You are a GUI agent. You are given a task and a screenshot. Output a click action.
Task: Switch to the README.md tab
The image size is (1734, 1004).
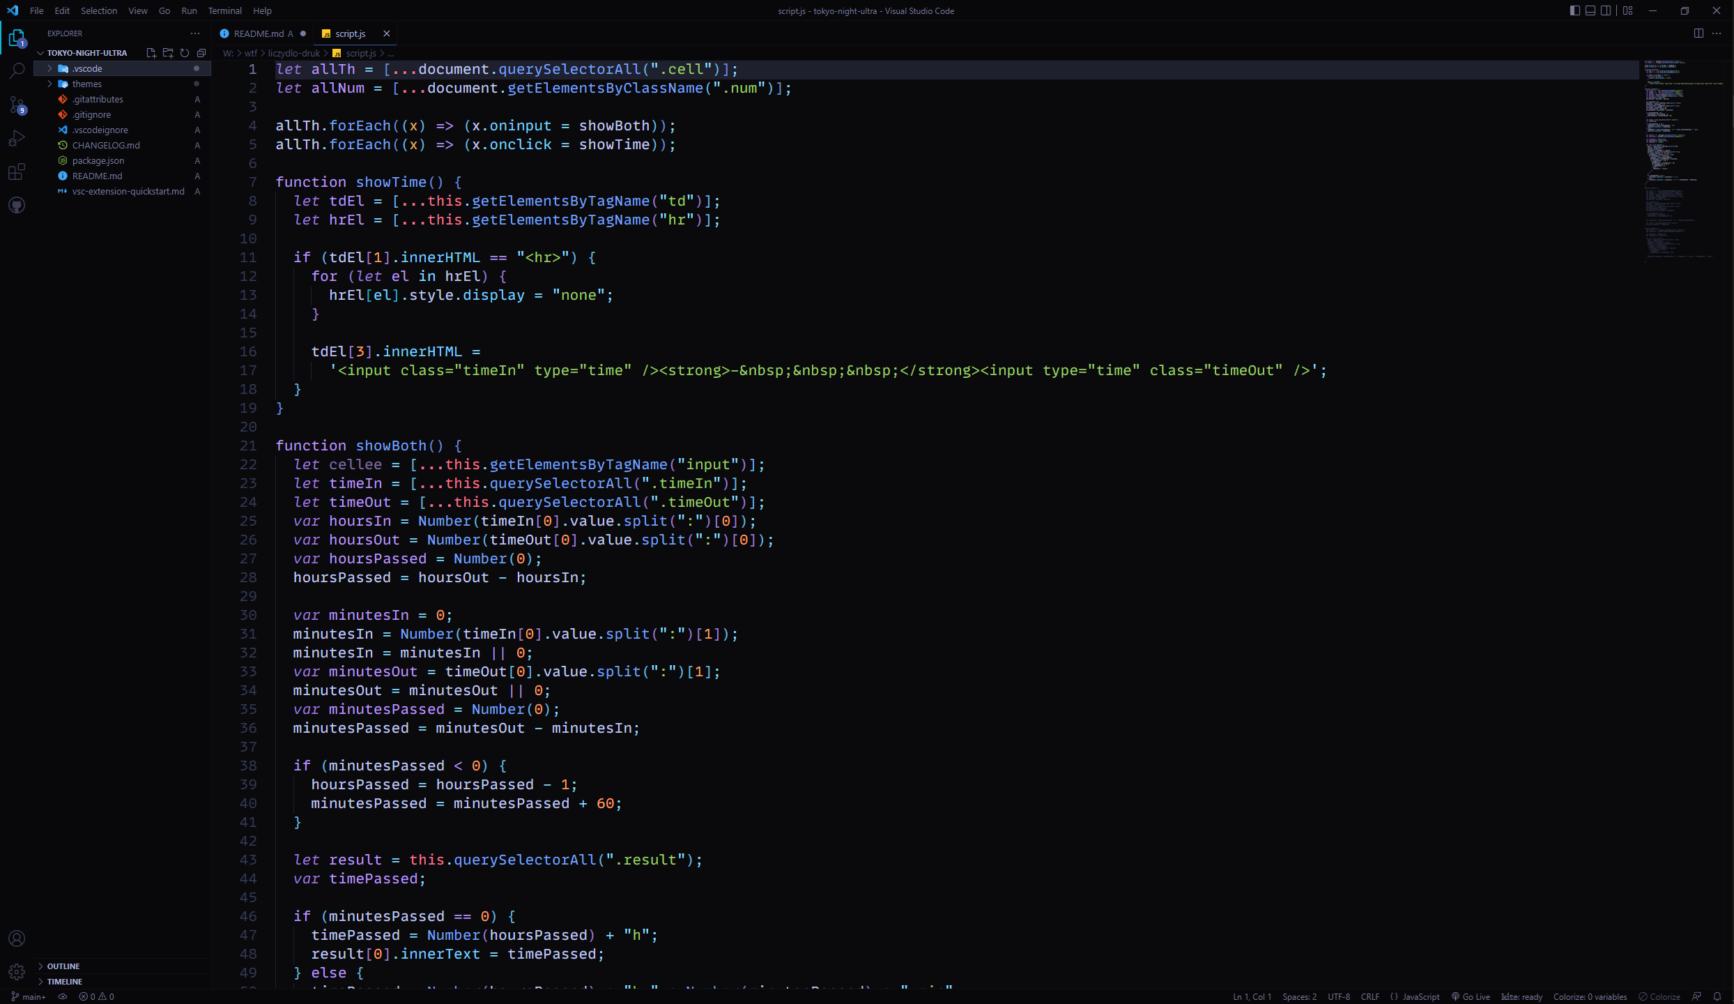click(x=258, y=33)
